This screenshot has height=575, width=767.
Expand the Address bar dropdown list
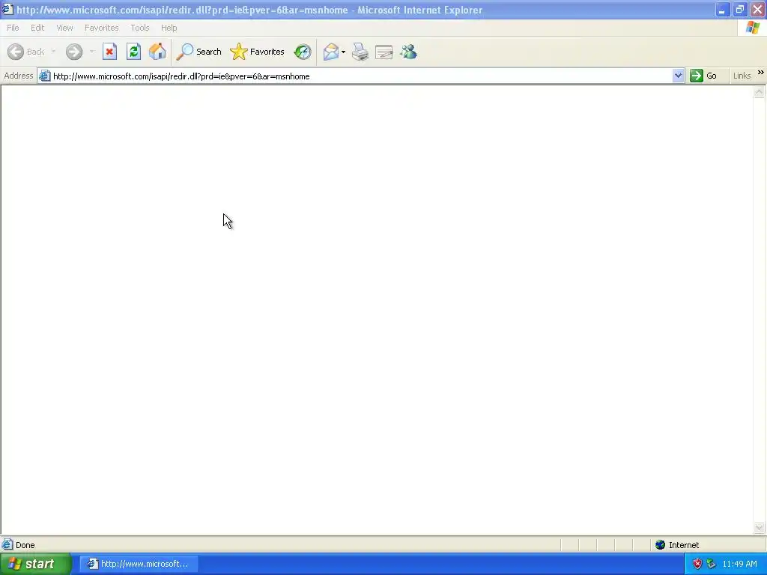coord(678,76)
